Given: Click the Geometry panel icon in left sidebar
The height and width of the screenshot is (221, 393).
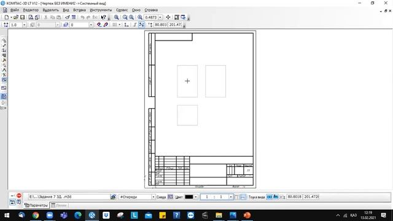Looking at the screenshot, I should pyautogui.click(x=4, y=41).
